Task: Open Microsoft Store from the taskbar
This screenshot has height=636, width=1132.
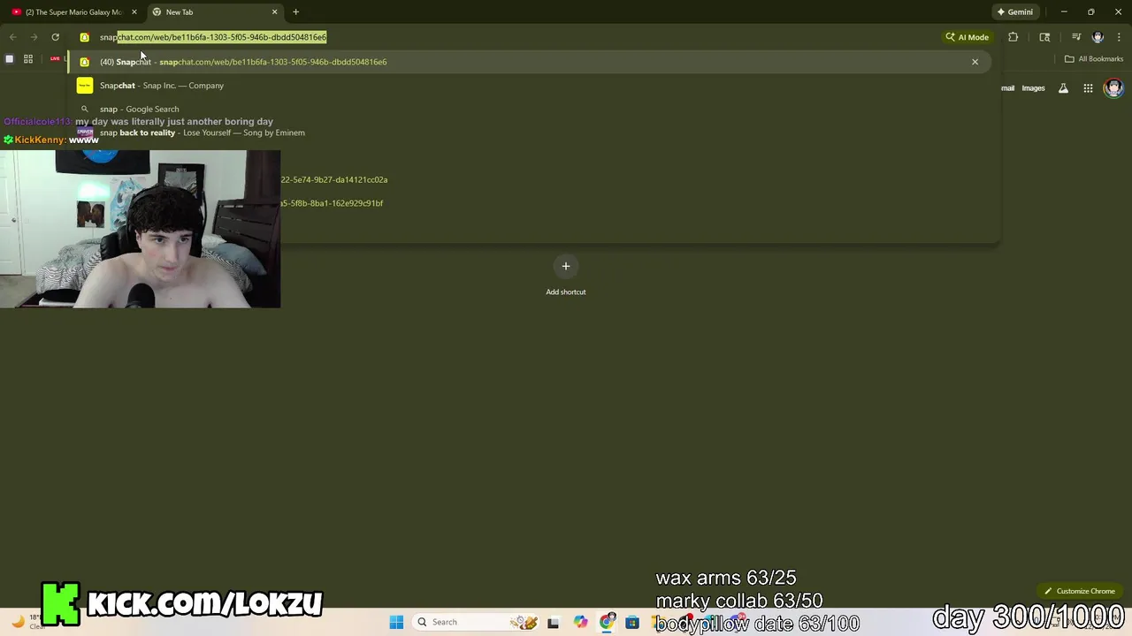Action: pyautogui.click(x=632, y=622)
